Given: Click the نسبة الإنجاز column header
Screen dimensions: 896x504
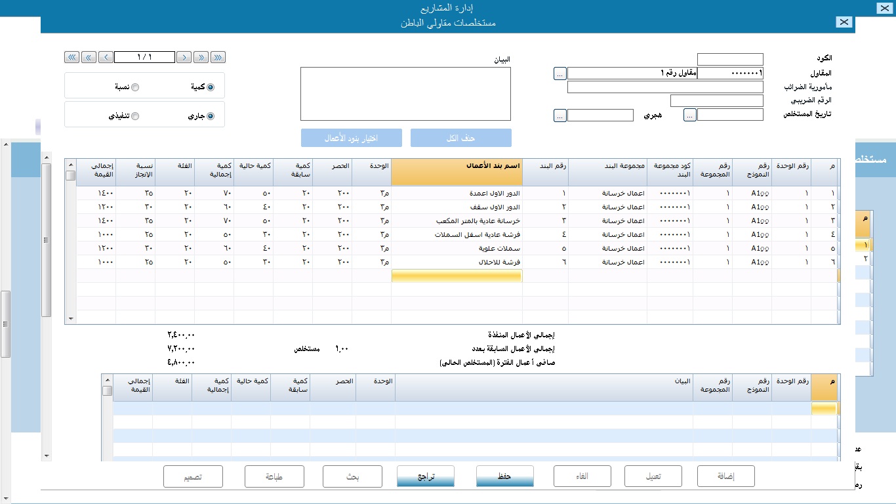Looking at the screenshot, I should (135, 172).
